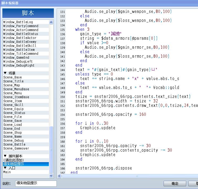Open the Main script entry
The height and width of the screenshot is (189, 198).
pos(26,172)
